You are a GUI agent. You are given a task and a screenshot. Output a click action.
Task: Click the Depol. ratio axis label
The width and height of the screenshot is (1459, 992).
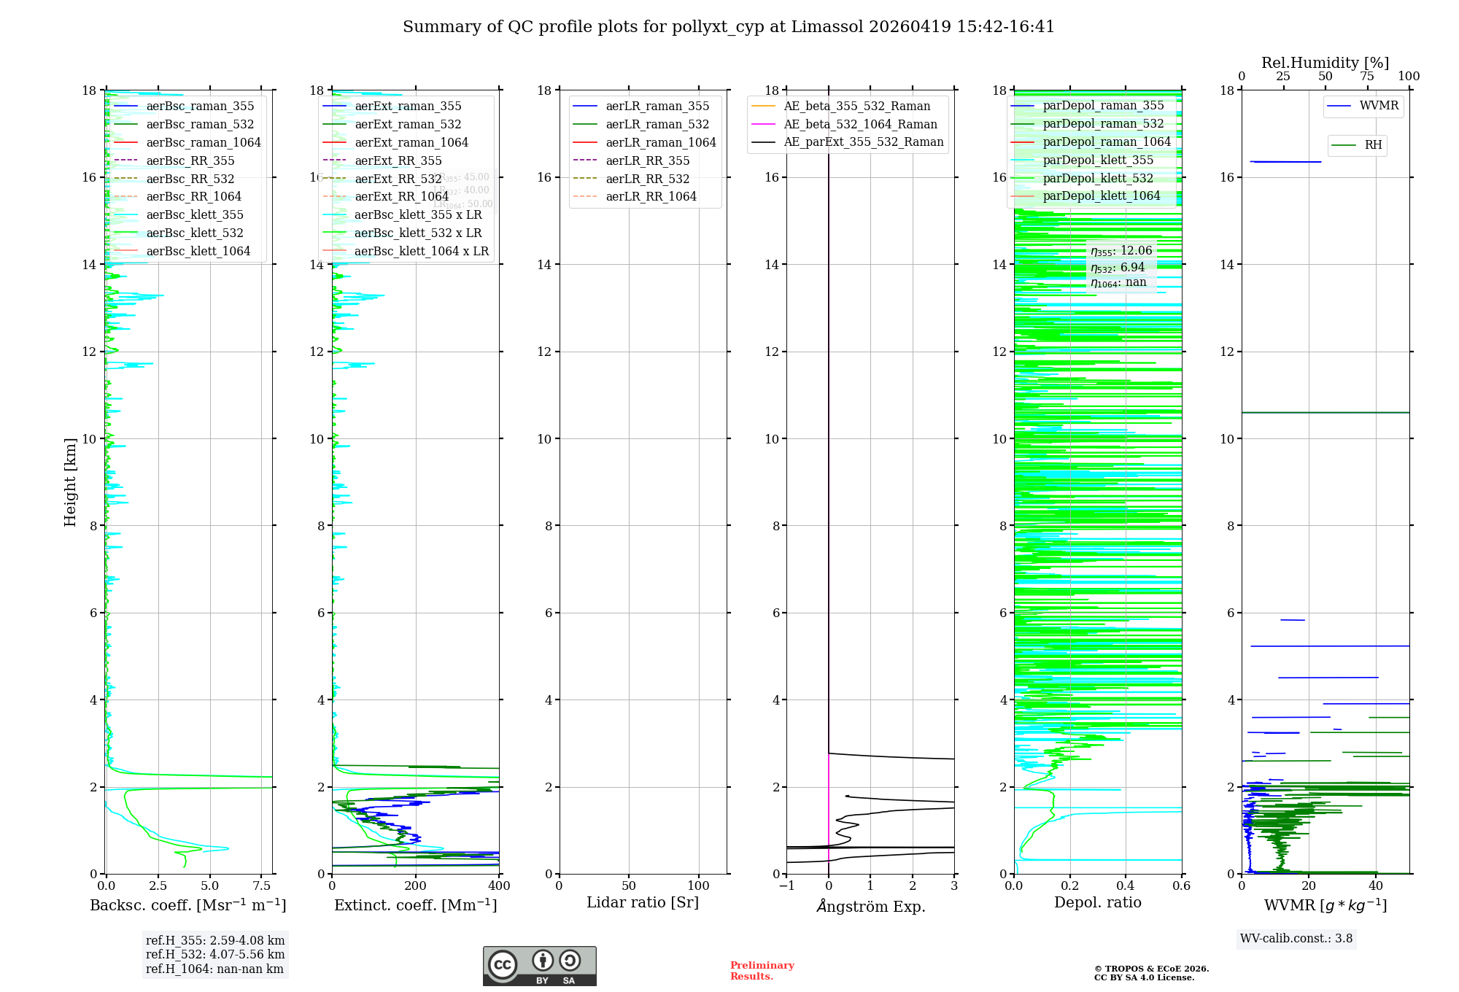1097,903
